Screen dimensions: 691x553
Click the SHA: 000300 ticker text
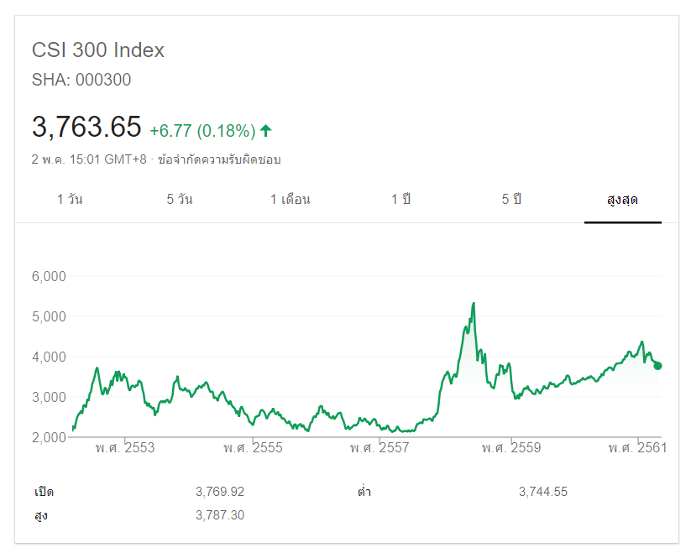(x=81, y=81)
